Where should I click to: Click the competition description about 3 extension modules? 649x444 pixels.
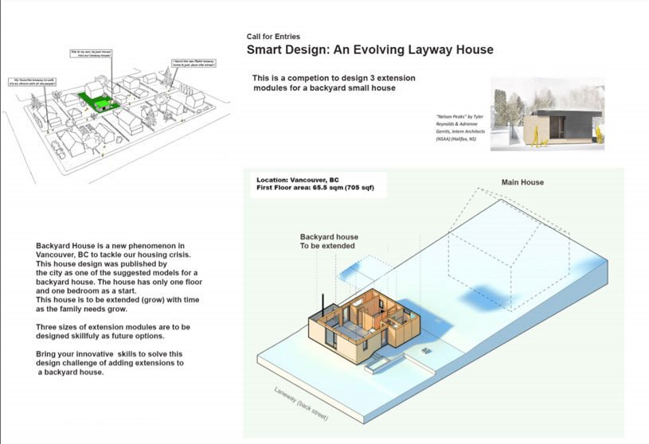(334, 84)
